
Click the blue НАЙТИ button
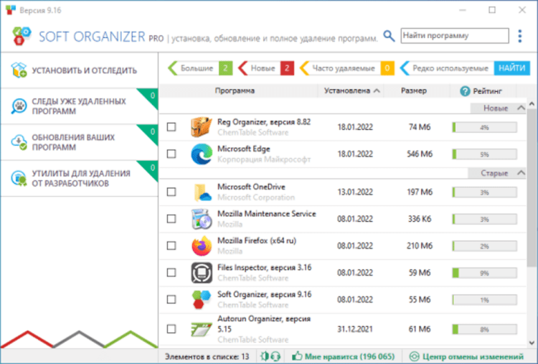pos(512,68)
